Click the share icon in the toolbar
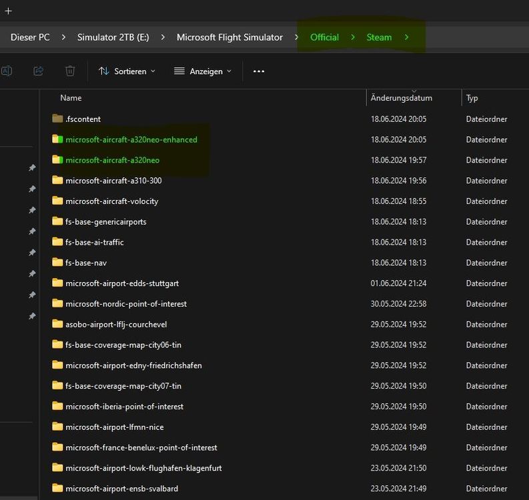The image size is (529, 500). 39,71
